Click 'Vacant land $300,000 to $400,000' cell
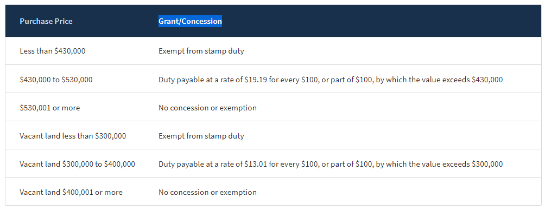Image resolution: width=545 pixels, height=210 pixels. (x=78, y=164)
